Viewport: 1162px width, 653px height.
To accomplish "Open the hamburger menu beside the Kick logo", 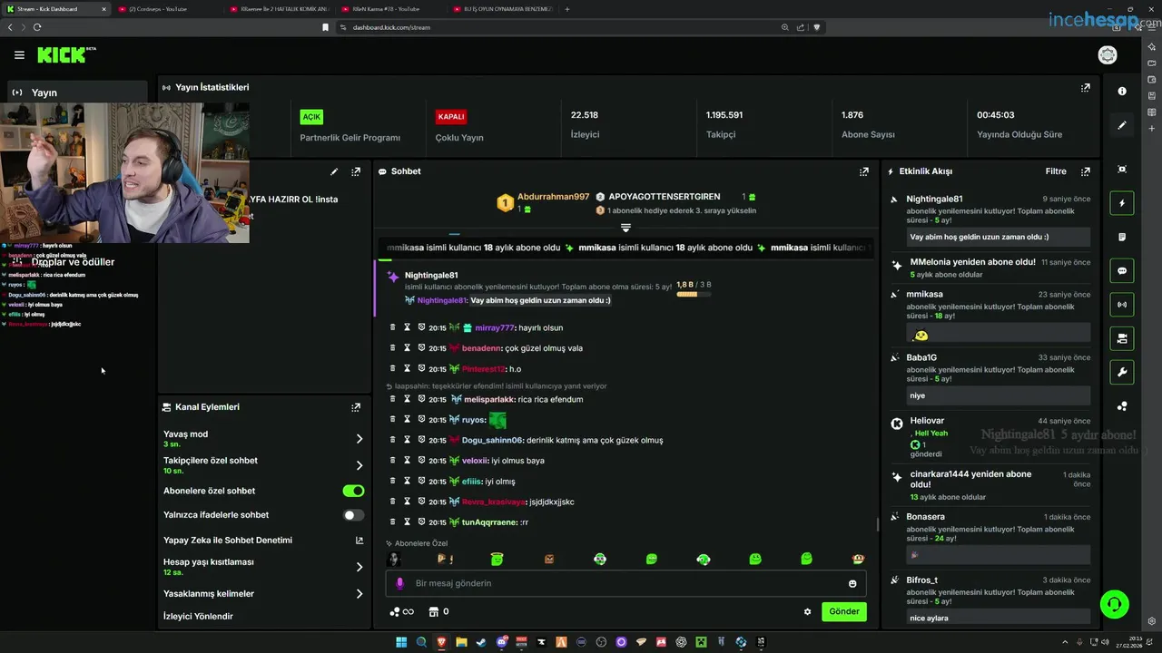I will 19,55.
